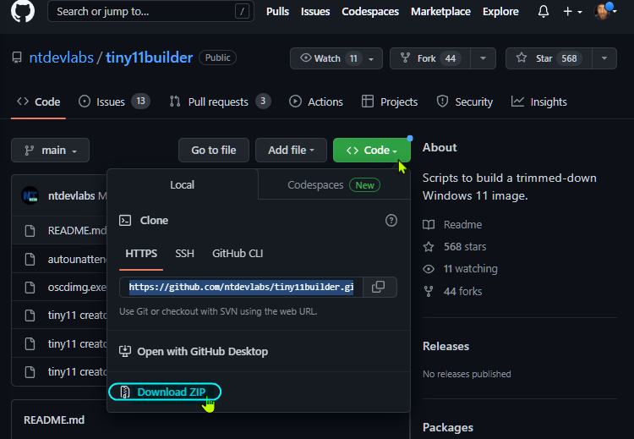Screen dimensions: 634x439
Task: Click the Go to file button
Action: (x=214, y=150)
